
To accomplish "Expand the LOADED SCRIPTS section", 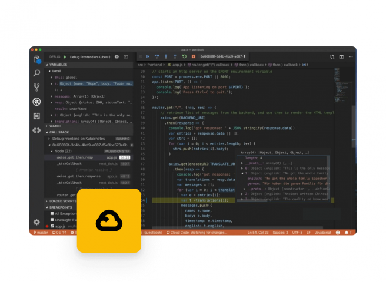I will coord(63,201).
